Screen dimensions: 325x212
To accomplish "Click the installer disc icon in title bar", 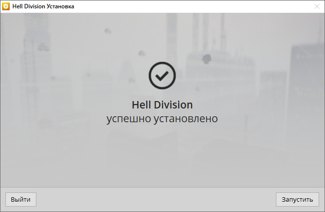I will pos(6,6).
